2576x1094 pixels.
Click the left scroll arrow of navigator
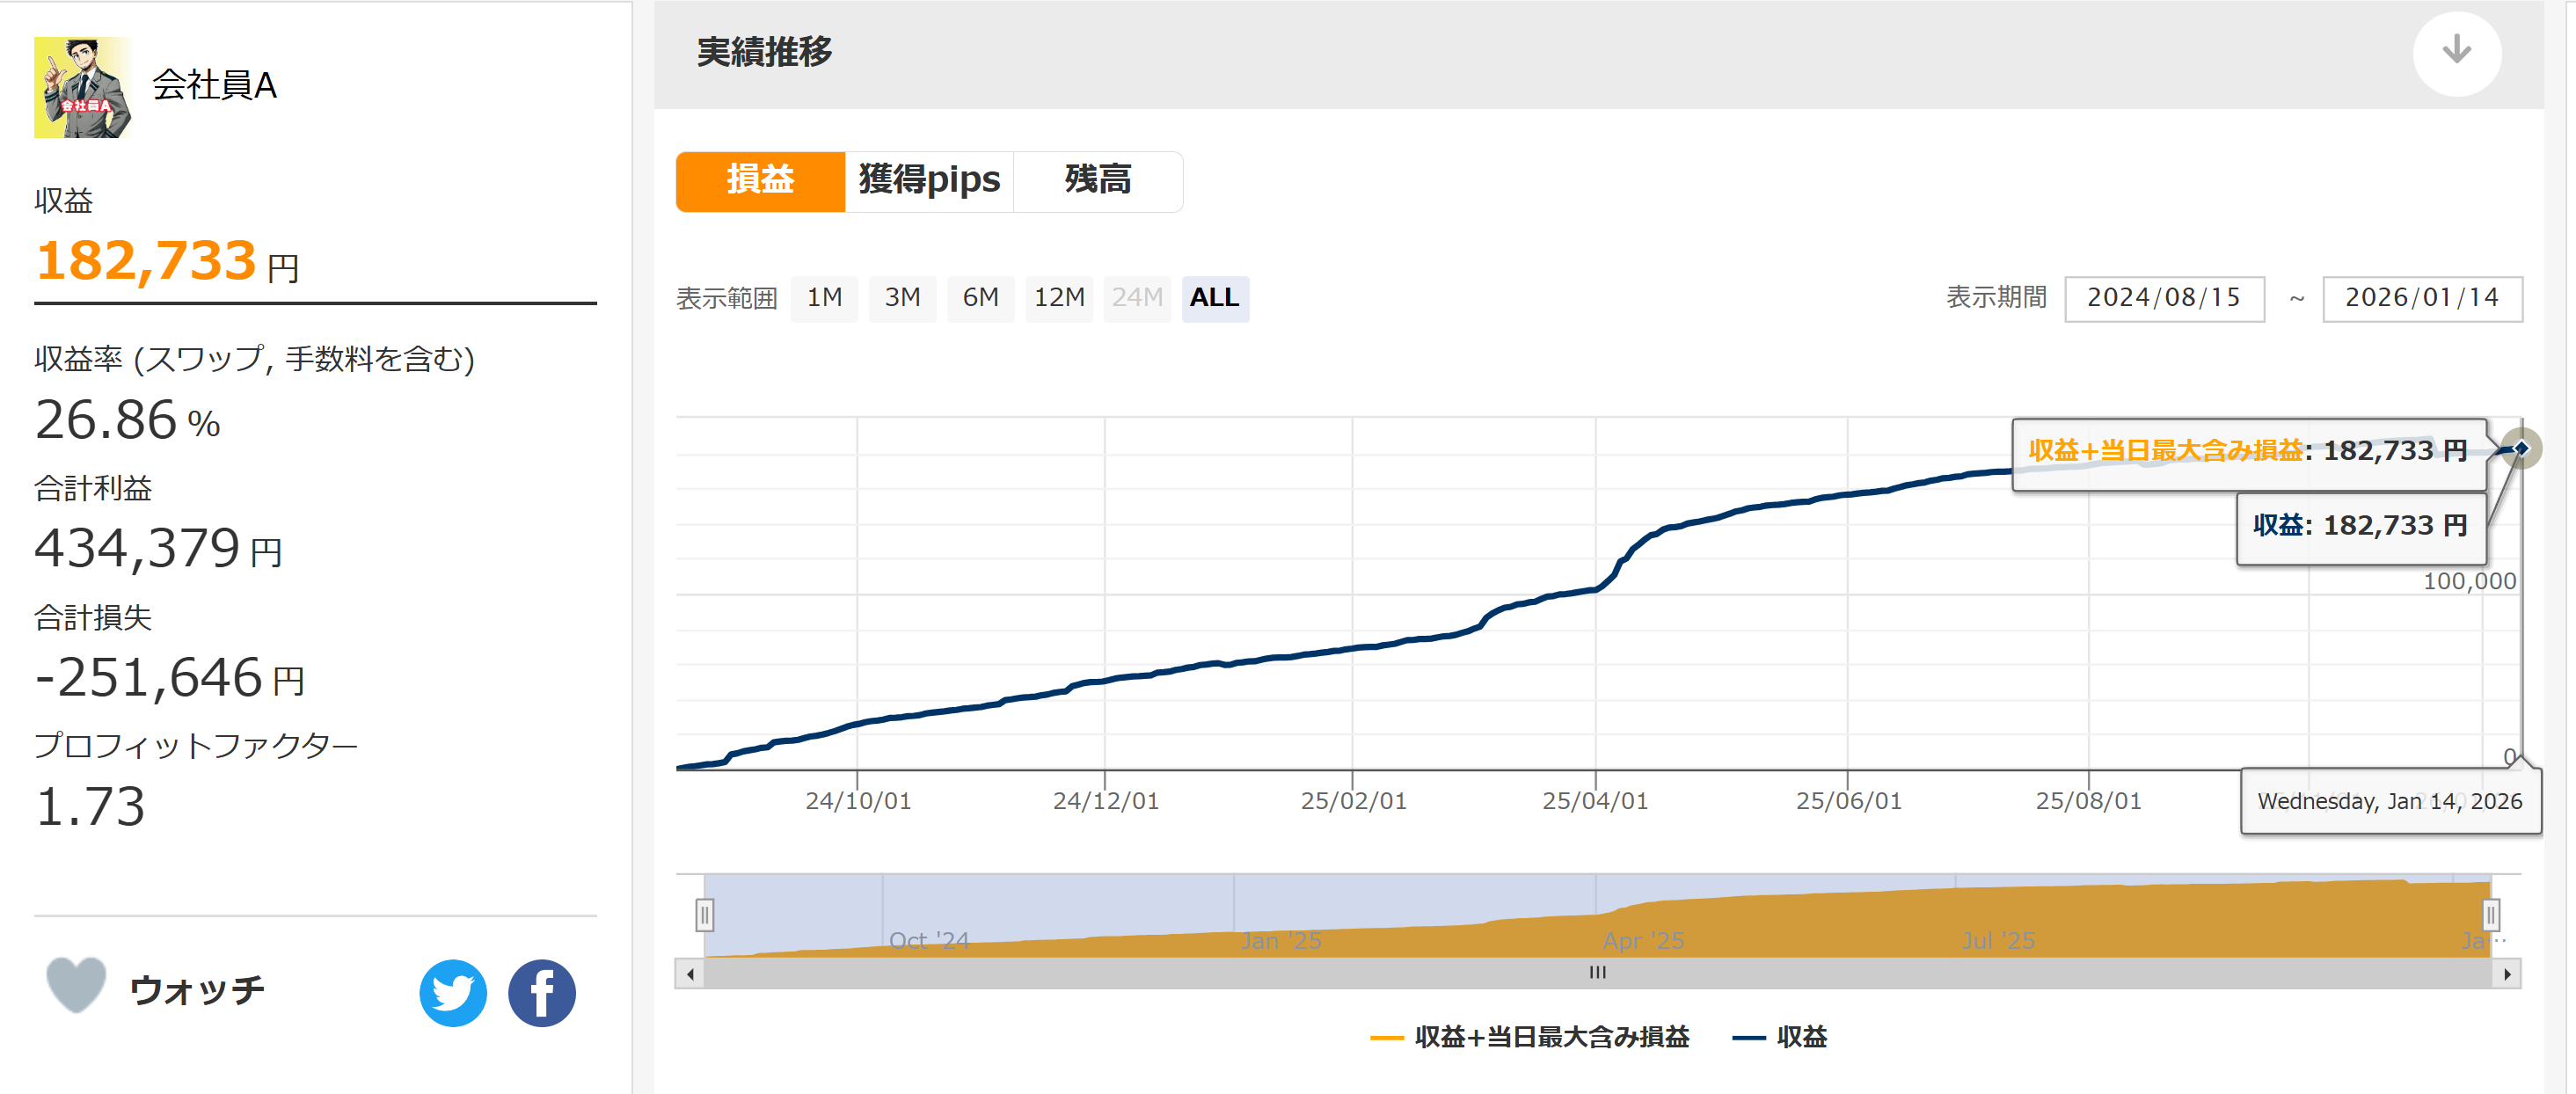pyautogui.click(x=690, y=973)
